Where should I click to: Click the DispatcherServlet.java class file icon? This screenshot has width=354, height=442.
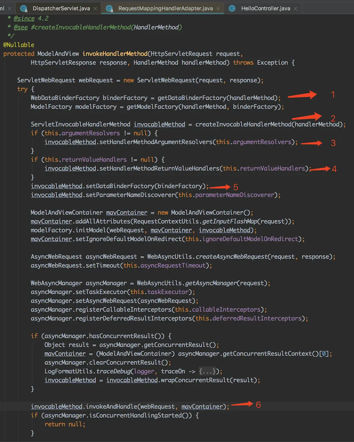[24, 8]
